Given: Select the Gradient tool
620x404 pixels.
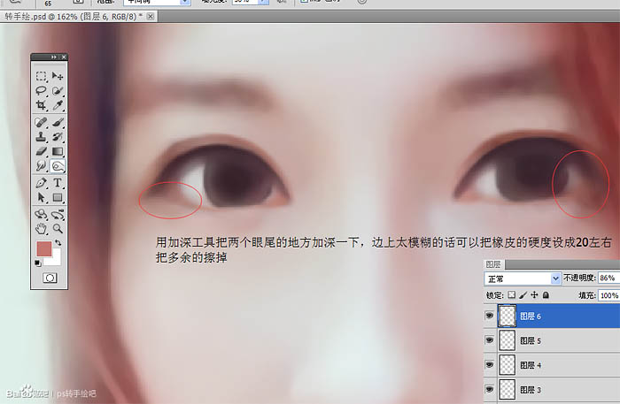Looking at the screenshot, I should pyautogui.click(x=58, y=151).
